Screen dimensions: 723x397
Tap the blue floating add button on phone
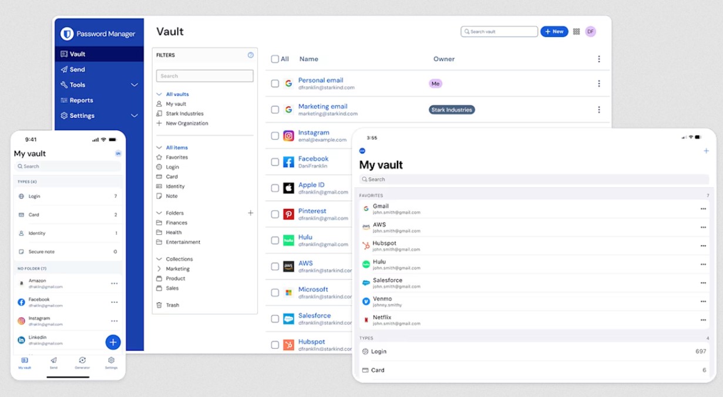click(113, 342)
